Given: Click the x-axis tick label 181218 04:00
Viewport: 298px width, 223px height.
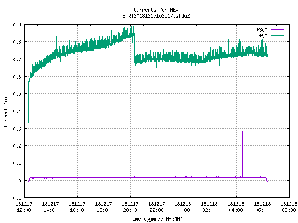Looking at the screenshot, I should (236, 207).
